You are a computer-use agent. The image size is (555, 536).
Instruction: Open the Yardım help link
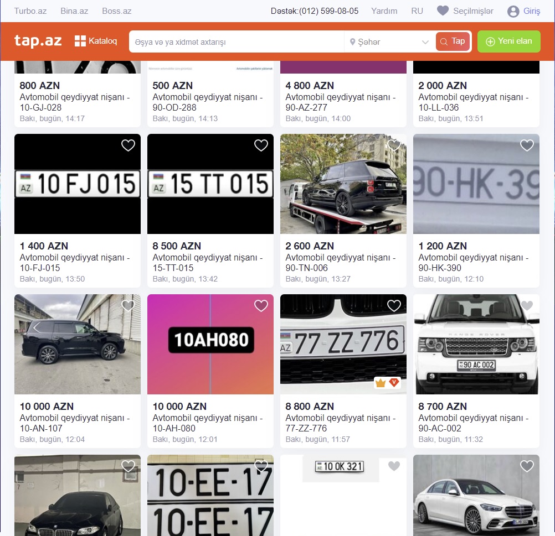tap(384, 11)
